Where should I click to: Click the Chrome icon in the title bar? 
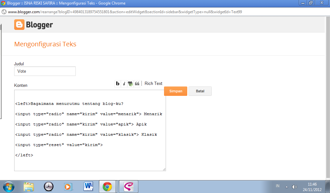[3, 3]
